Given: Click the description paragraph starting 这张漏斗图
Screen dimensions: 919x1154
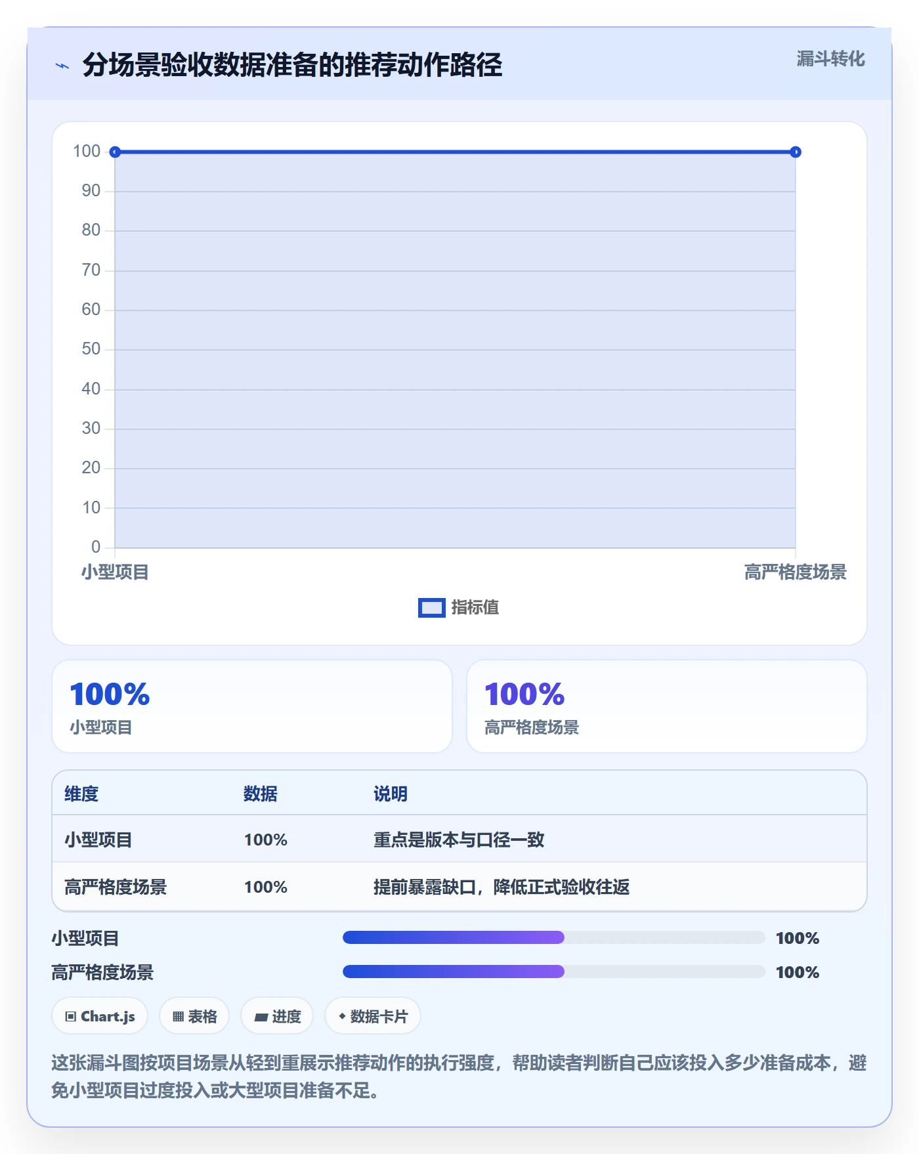Looking at the screenshot, I should pyautogui.click(x=459, y=1077).
